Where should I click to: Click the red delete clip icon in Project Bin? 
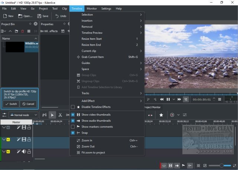click(23, 31)
